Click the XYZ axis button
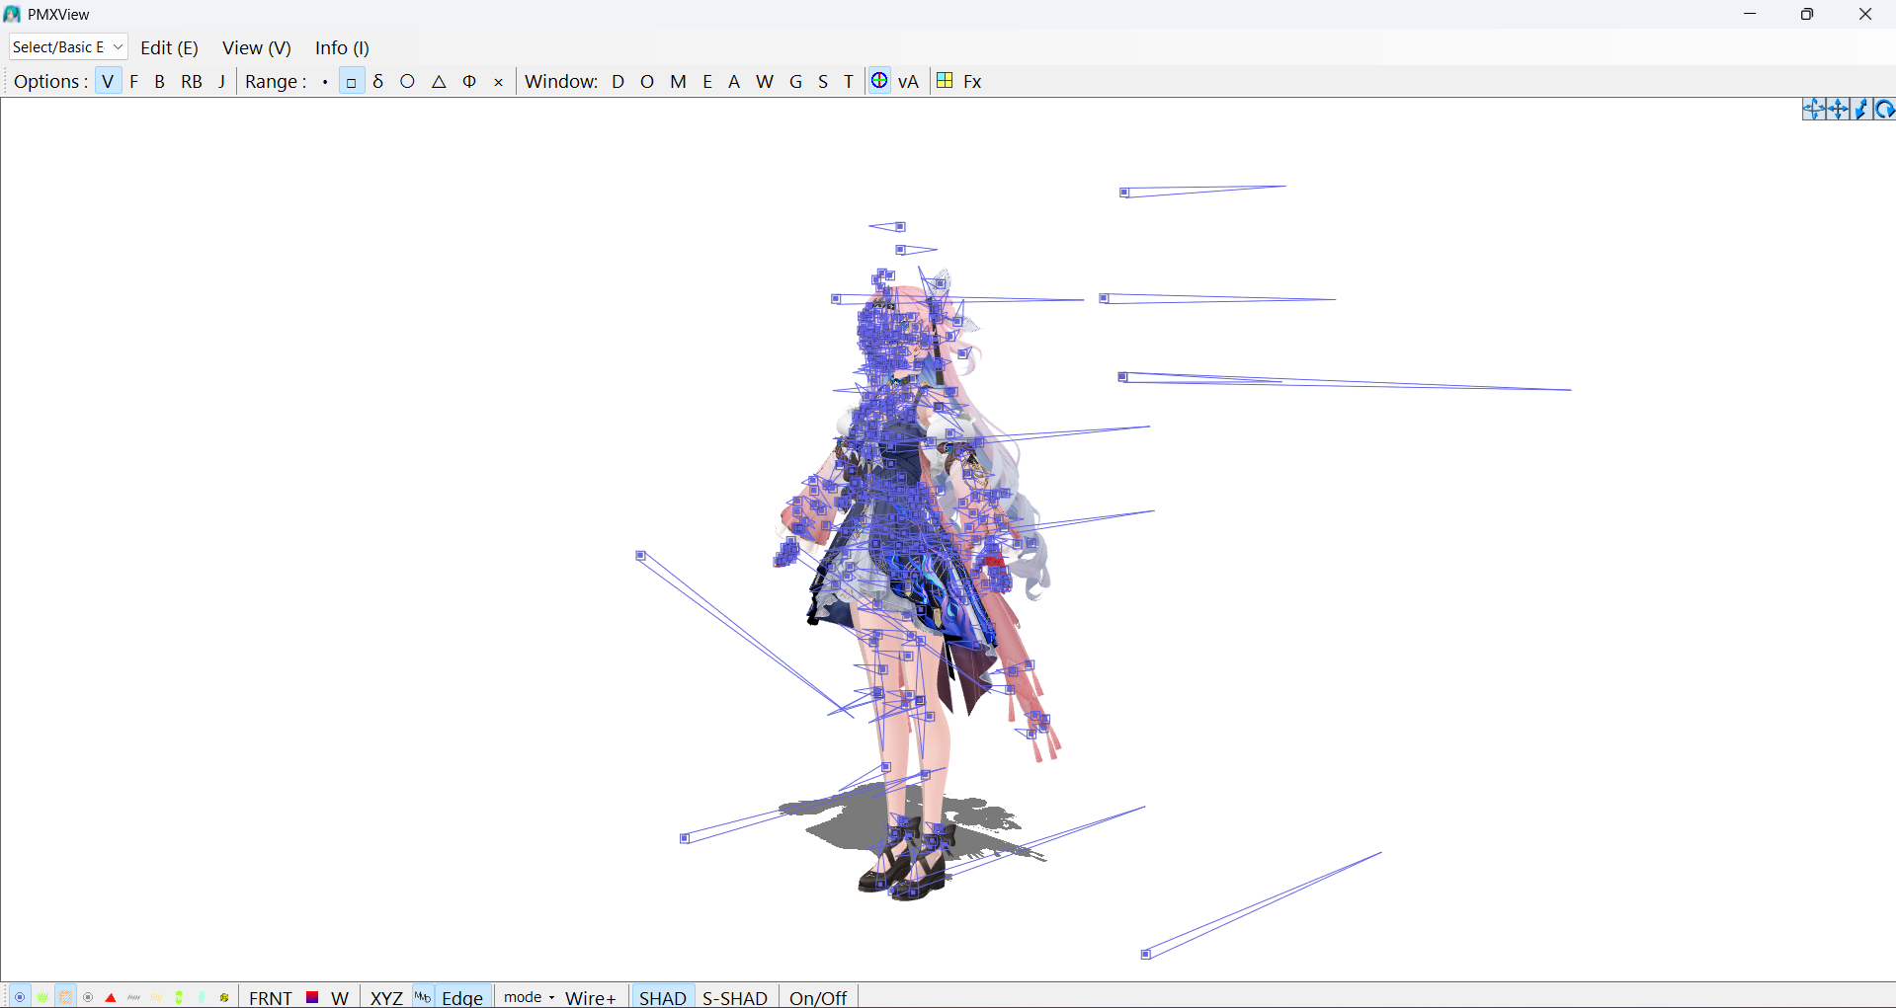1896x1008 pixels. click(x=386, y=998)
